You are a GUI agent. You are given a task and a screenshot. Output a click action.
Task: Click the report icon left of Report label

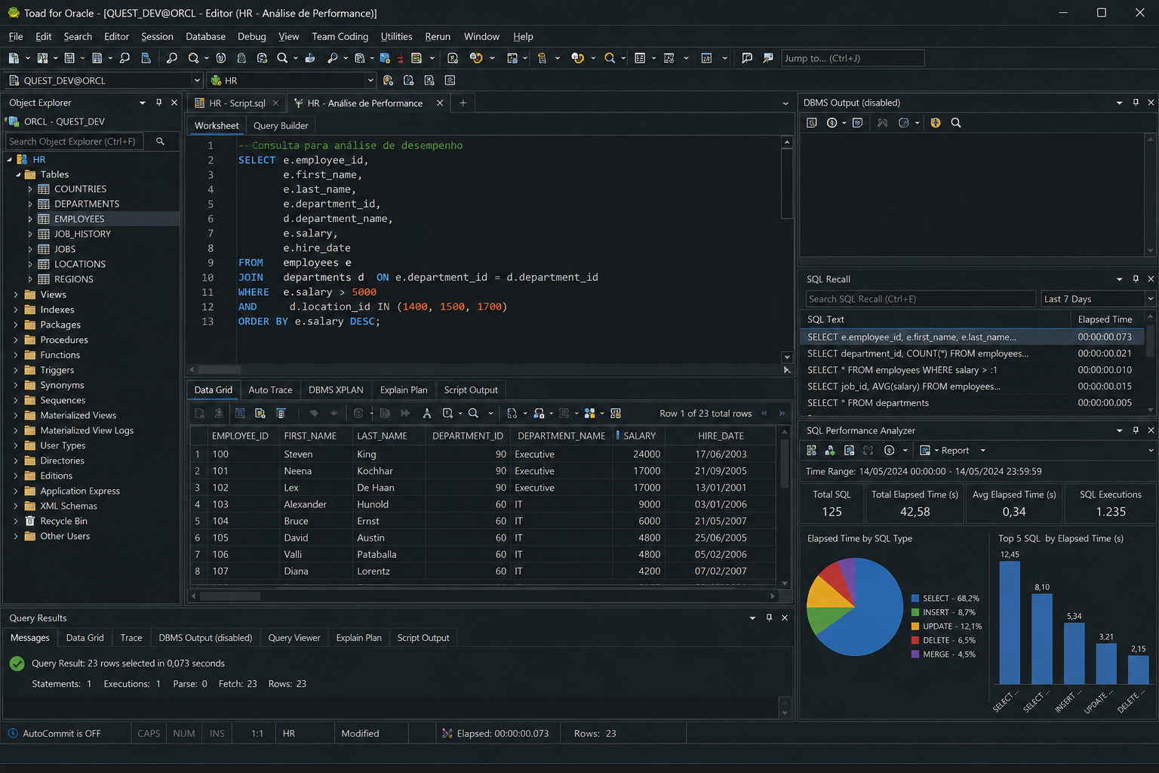point(925,451)
